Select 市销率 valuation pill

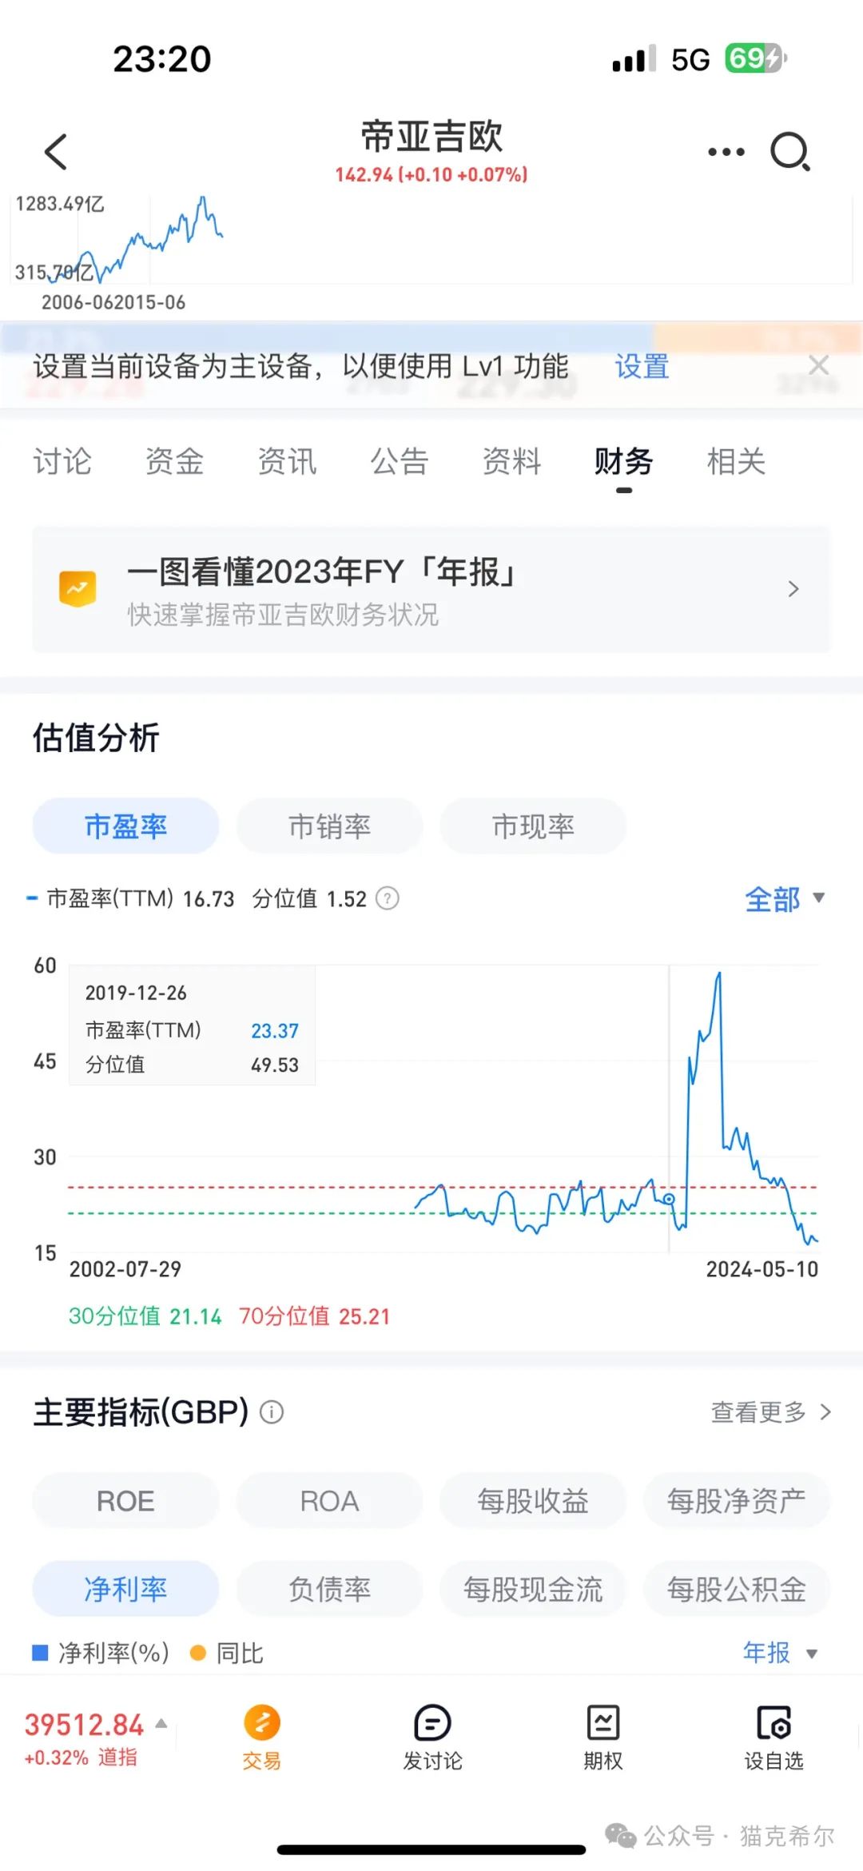pos(329,826)
